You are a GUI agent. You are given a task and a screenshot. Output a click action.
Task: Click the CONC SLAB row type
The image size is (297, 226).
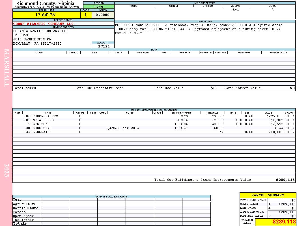coord(42,128)
